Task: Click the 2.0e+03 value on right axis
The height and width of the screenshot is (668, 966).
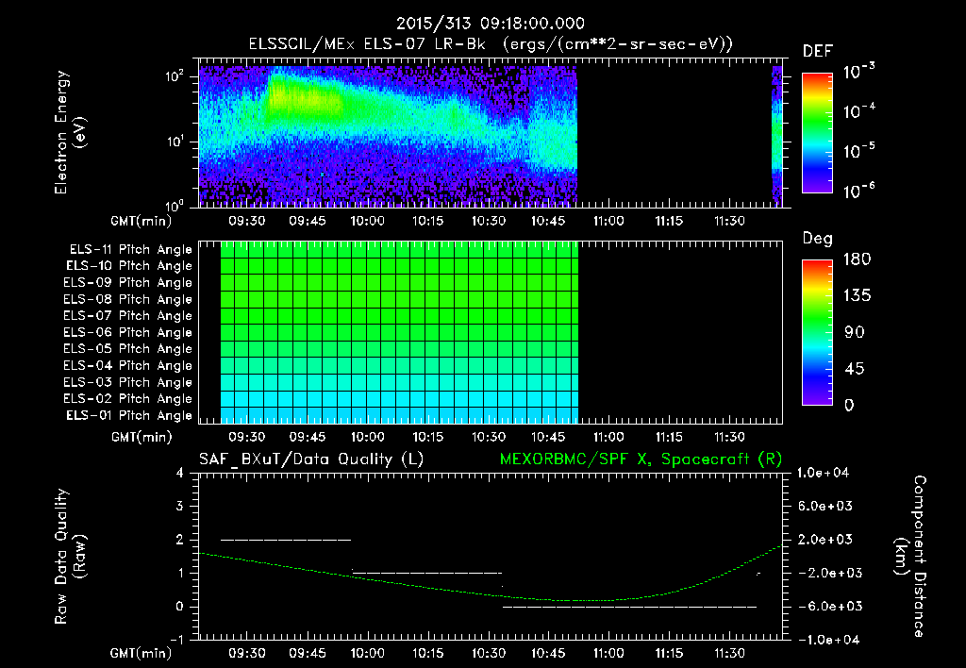Action: tap(824, 539)
